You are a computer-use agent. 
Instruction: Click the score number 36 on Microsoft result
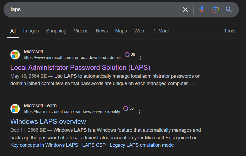click(133, 55)
